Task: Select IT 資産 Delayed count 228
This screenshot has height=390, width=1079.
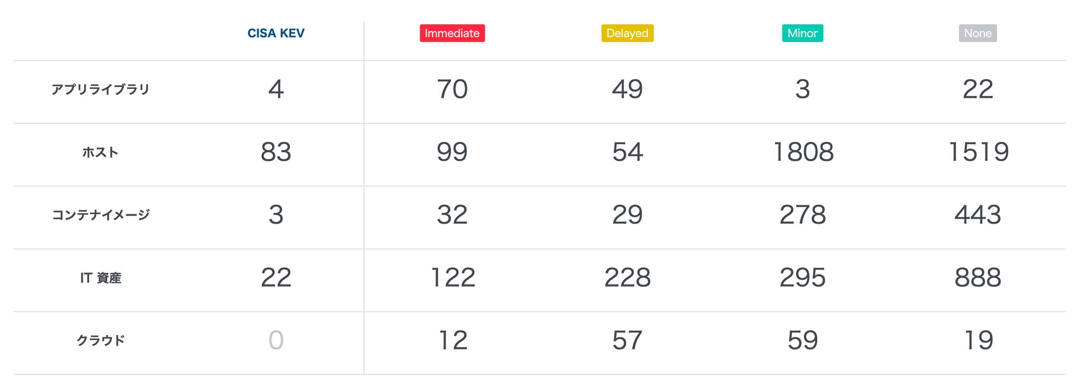Action: click(x=627, y=277)
